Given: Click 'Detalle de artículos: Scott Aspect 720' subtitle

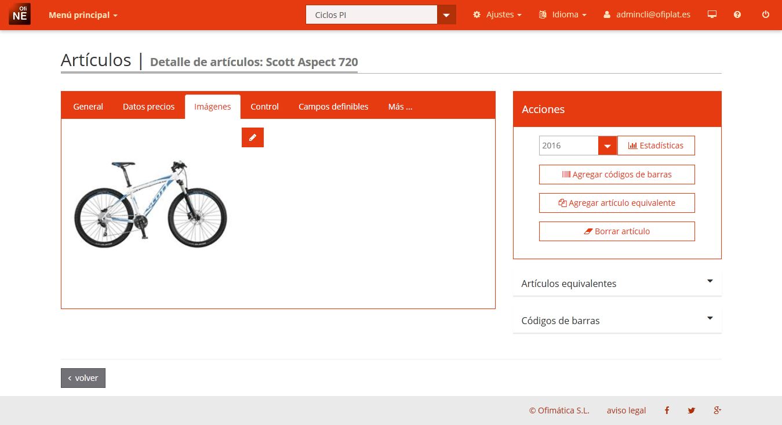Looking at the screenshot, I should 254,62.
